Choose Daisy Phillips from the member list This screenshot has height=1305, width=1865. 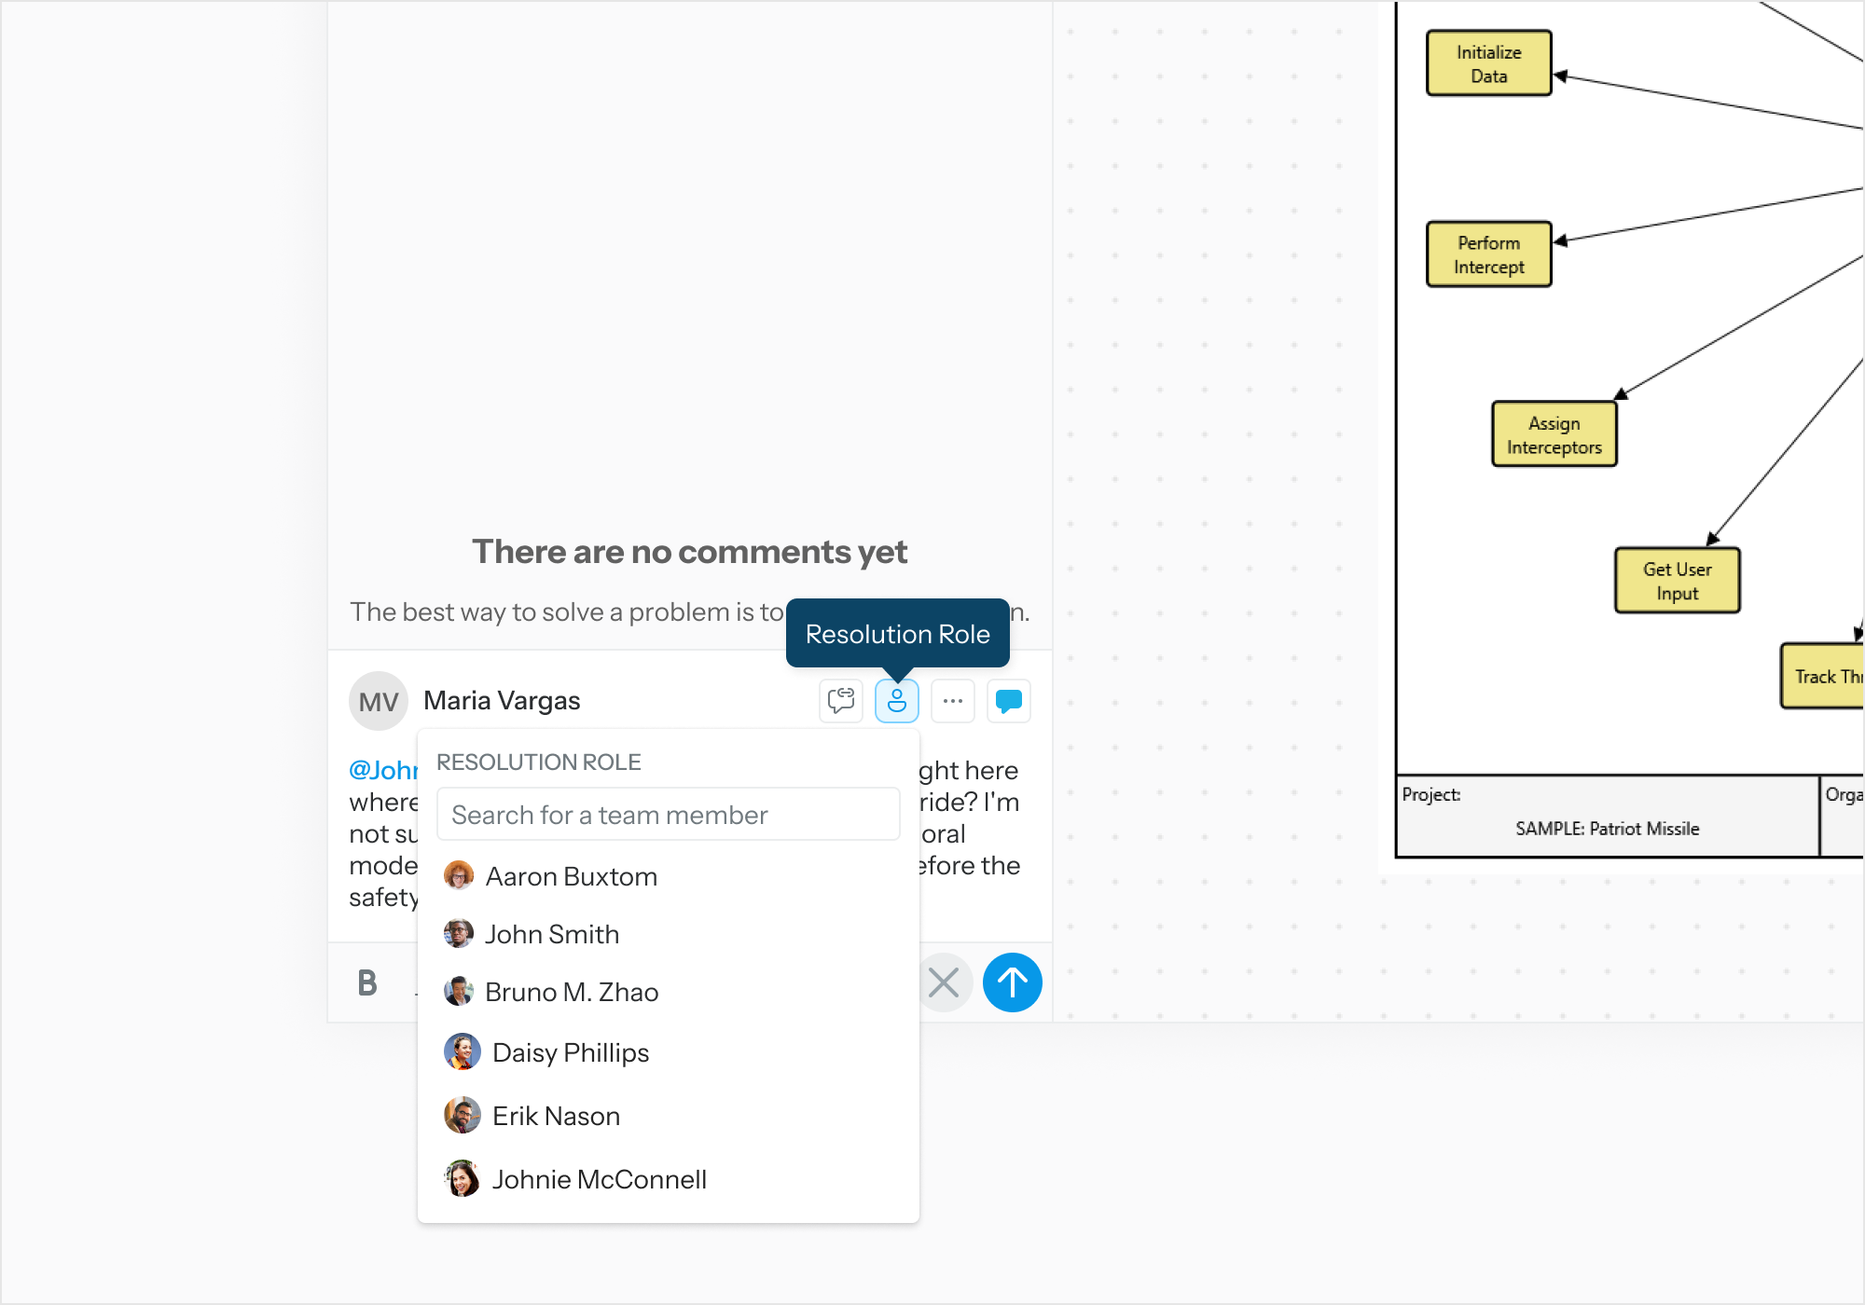571,1052
